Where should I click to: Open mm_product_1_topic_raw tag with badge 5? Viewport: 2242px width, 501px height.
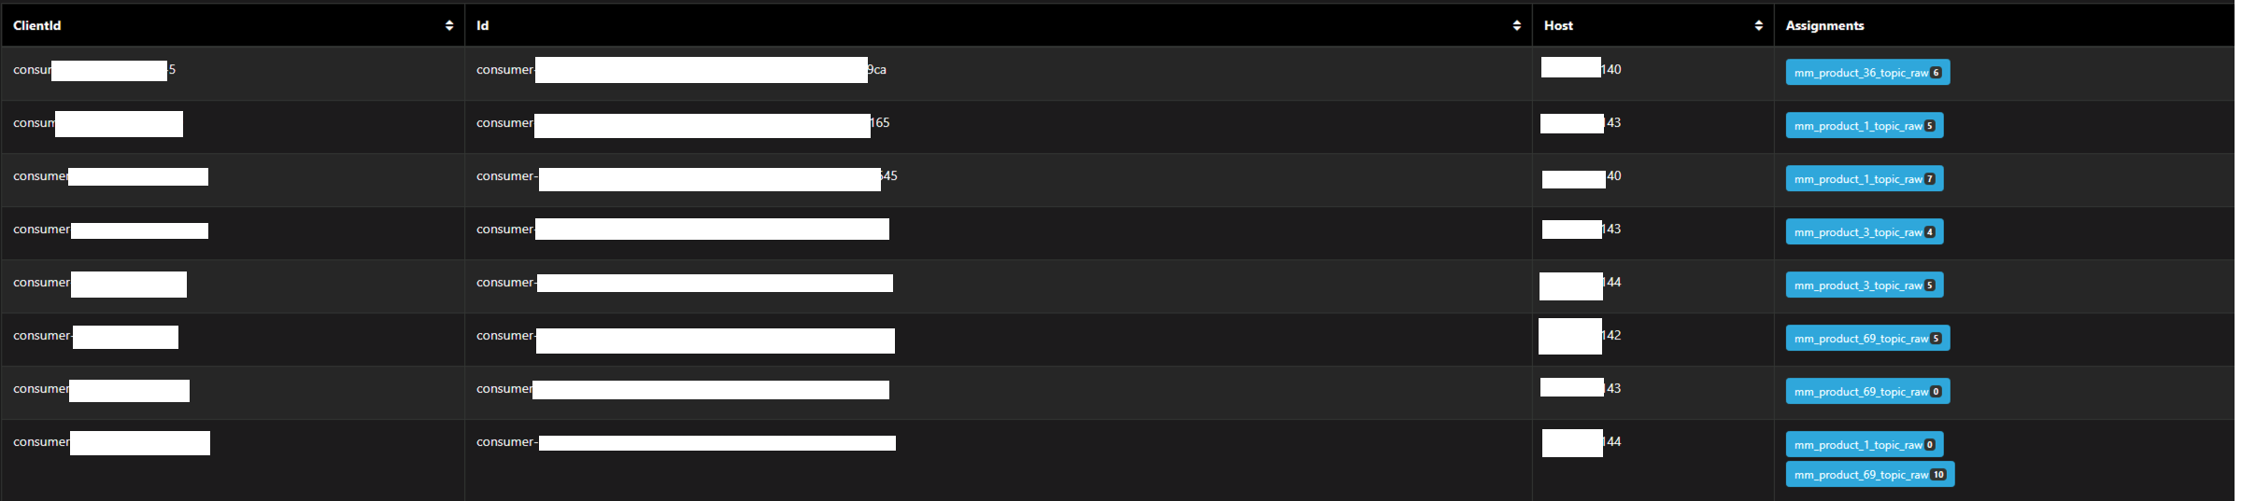pos(1865,126)
